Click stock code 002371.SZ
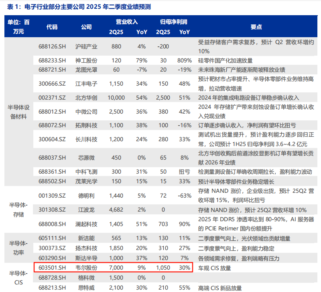The image size is (321, 292). pyautogui.click(x=52, y=98)
